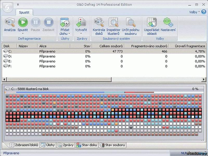Open Kontrola disků tool
This screenshot has height=156, width=208.
pyautogui.click(x=99, y=22)
